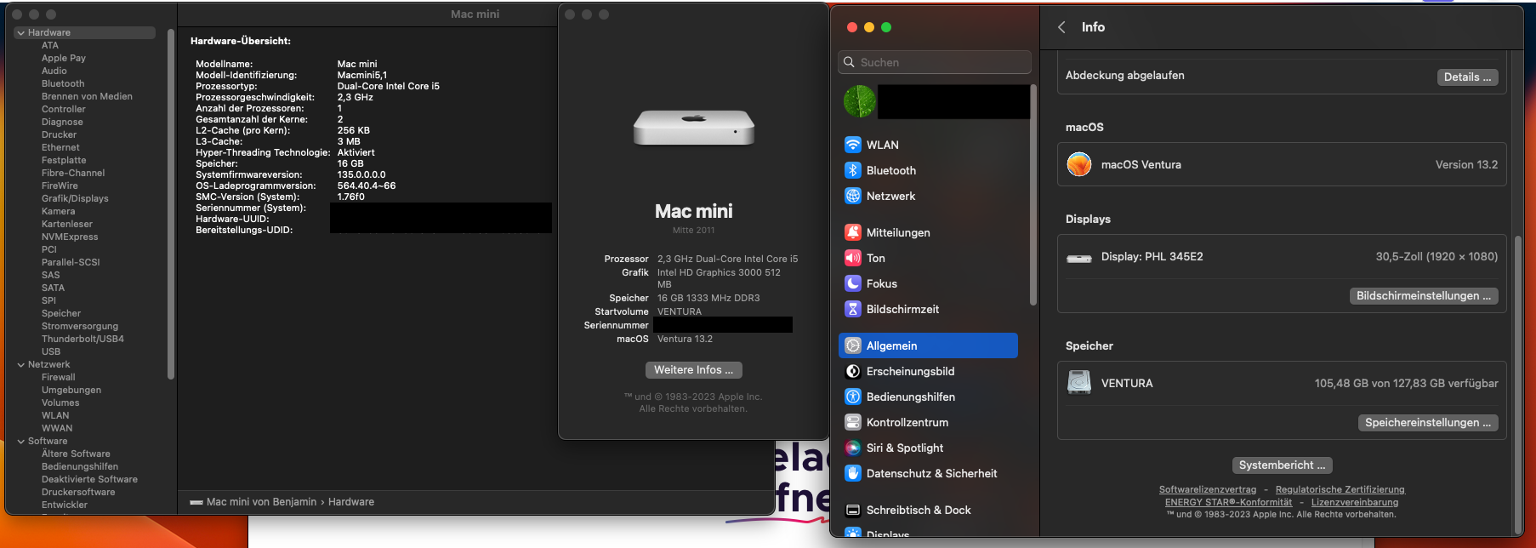This screenshot has height=548, width=1536.
Task: Open Datenschutz & Sicherheit hand icon
Action: [852, 473]
